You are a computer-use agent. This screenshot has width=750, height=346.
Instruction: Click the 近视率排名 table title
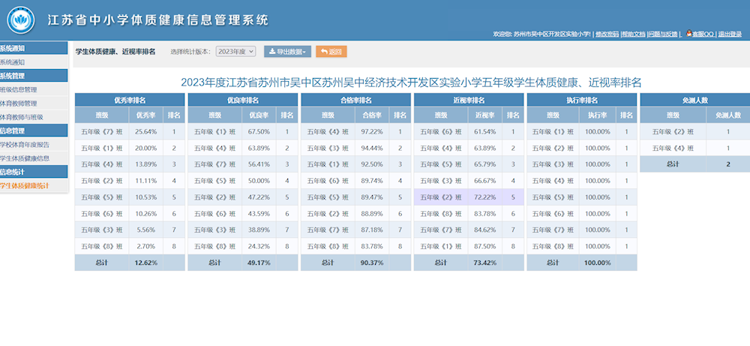coord(469,100)
